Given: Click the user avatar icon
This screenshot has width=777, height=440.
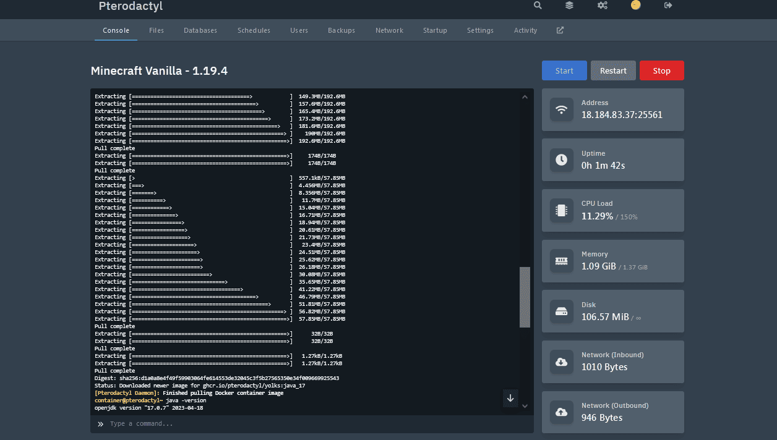Looking at the screenshot, I should coord(635,5).
